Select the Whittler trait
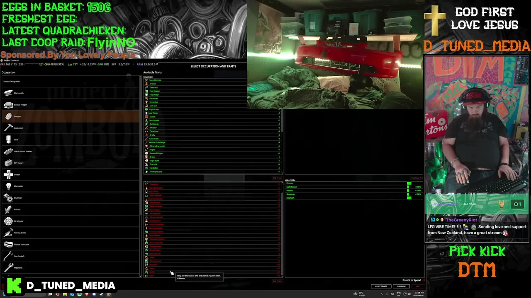This screenshot has height=298, width=531. pos(212,127)
